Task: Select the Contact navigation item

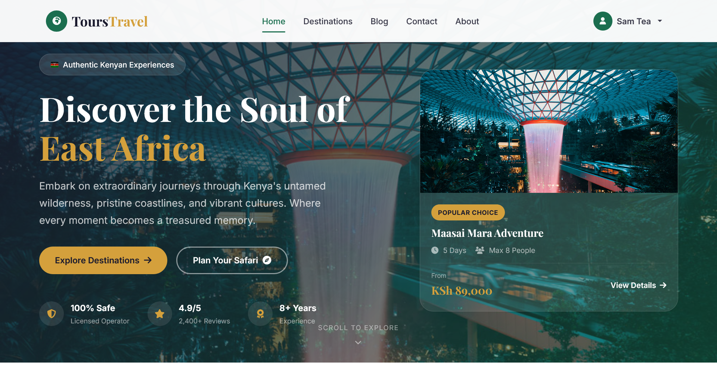Action: point(422,21)
